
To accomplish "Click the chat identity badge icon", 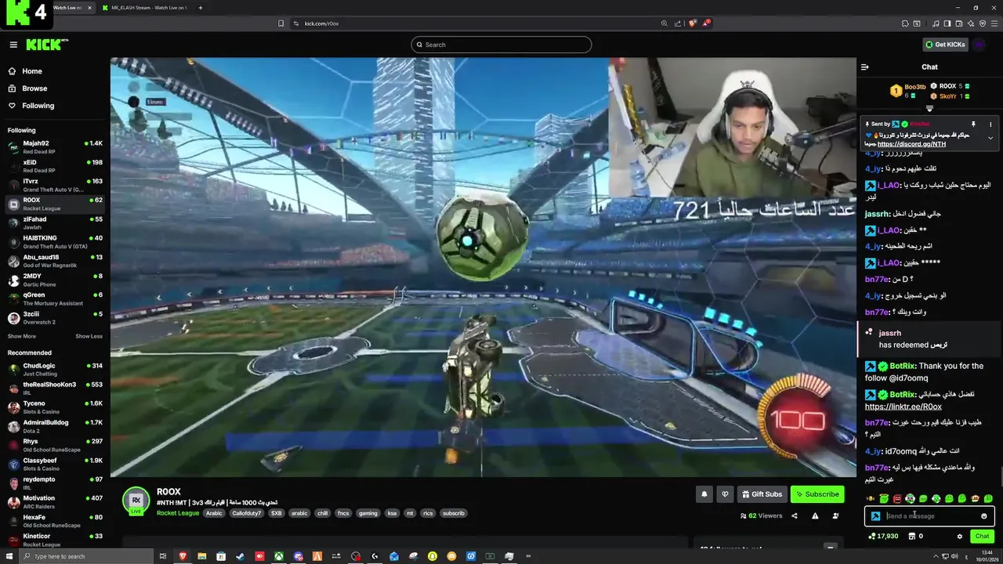I will click(875, 516).
